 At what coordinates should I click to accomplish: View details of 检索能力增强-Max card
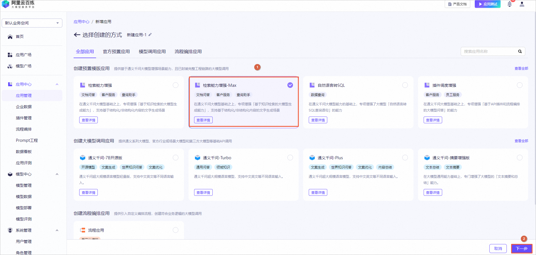[203, 120]
